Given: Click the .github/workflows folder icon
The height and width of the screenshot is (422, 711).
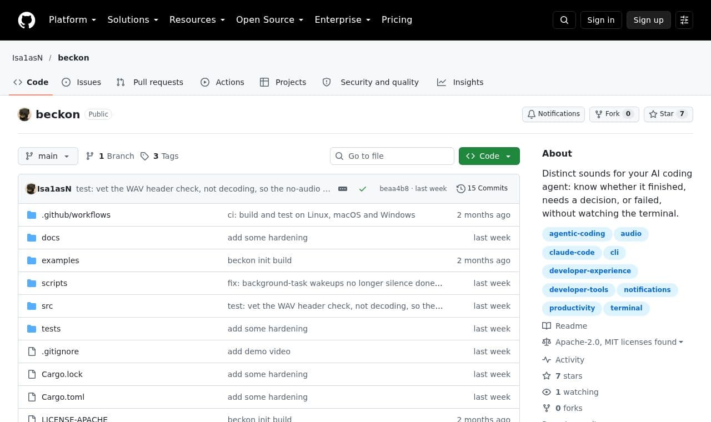Looking at the screenshot, I should (x=32, y=215).
